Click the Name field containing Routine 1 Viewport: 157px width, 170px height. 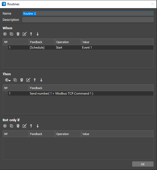(x=88, y=13)
